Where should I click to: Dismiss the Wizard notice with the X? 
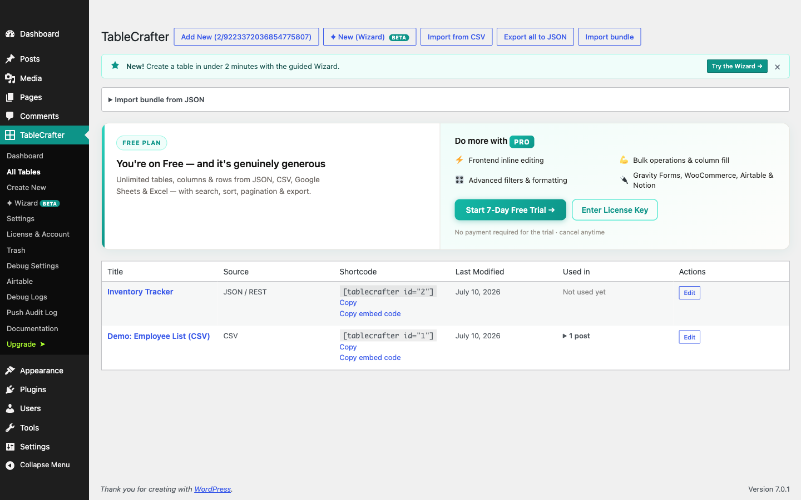pos(778,67)
